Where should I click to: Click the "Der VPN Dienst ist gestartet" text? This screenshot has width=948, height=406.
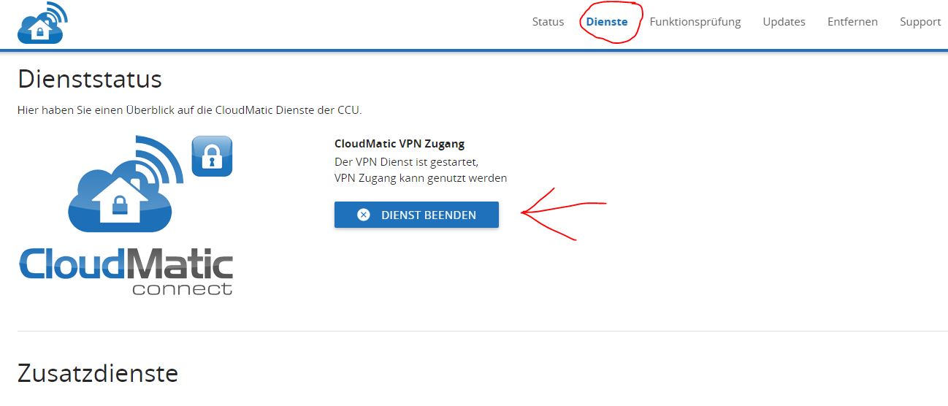(x=406, y=161)
